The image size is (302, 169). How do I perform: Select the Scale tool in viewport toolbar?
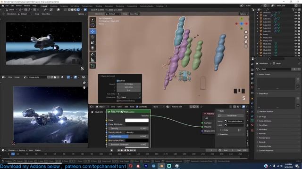tap(92, 43)
